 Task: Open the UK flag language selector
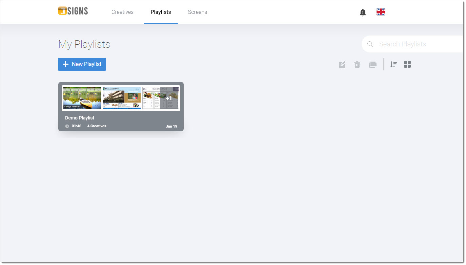pyautogui.click(x=381, y=12)
